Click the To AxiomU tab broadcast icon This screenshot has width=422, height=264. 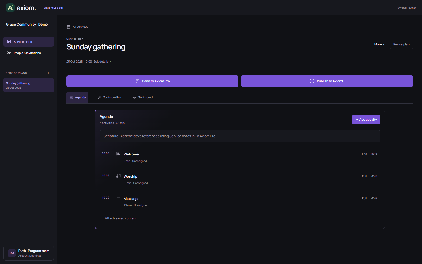[x=135, y=97]
